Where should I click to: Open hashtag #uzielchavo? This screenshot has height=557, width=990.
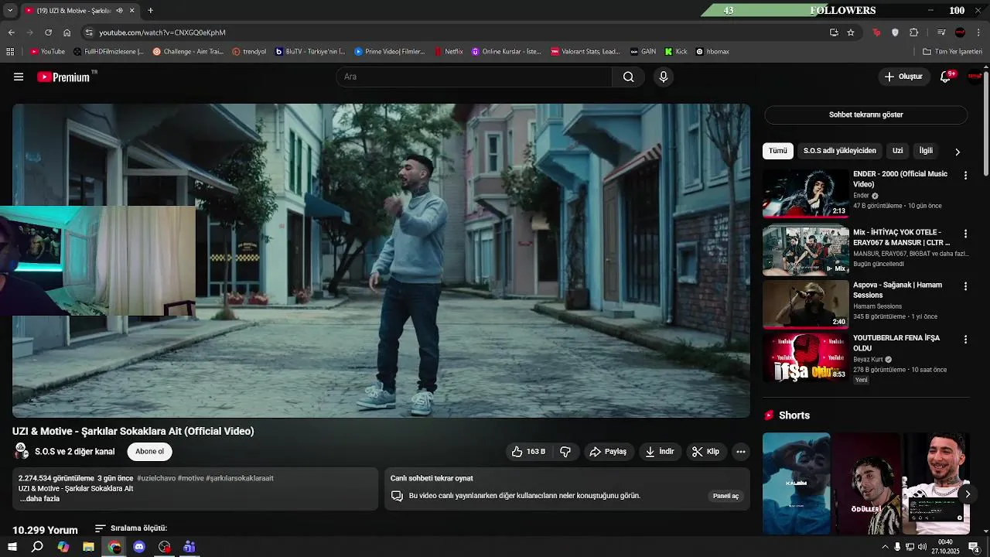[x=156, y=478]
